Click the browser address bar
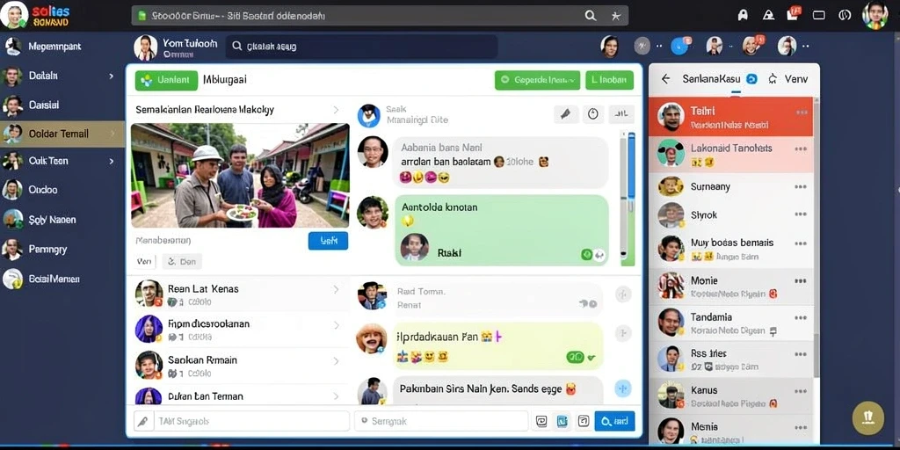900x450 pixels. [x=380, y=16]
